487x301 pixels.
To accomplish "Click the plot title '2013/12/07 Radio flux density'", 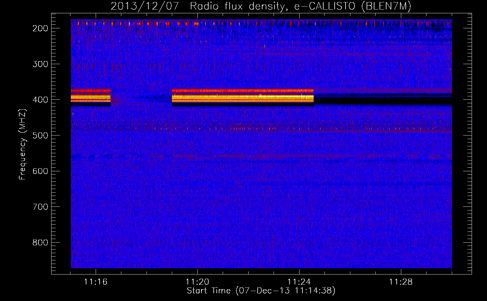I will pos(261,6).
